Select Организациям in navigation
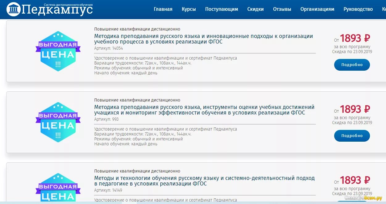 (x=317, y=9)
